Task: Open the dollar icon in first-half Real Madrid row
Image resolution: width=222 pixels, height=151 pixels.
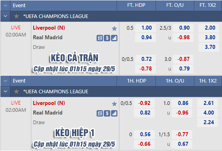Action: [x=107, y=113]
